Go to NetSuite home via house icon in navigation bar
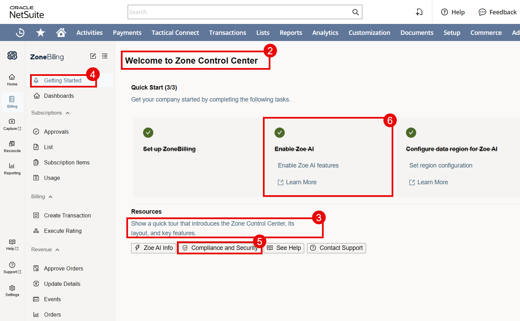 tap(61, 32)
